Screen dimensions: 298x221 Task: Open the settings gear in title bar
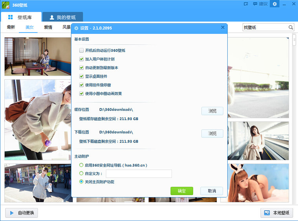[274, 4]
